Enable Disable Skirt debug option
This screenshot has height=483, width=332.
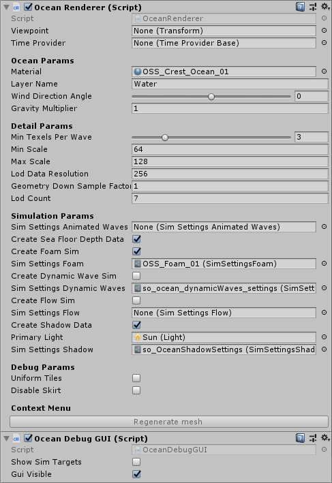136,390
